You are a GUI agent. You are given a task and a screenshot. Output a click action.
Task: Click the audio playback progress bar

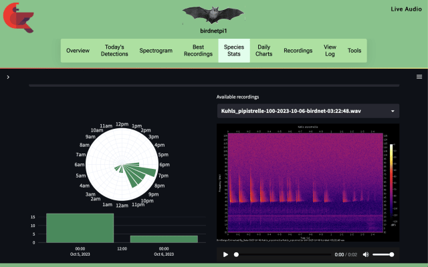[x=283, y=254]
